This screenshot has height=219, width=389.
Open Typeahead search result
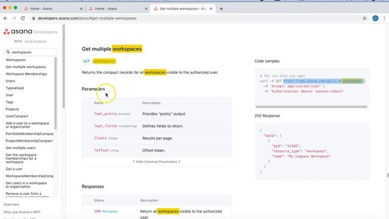pos(15,88)
